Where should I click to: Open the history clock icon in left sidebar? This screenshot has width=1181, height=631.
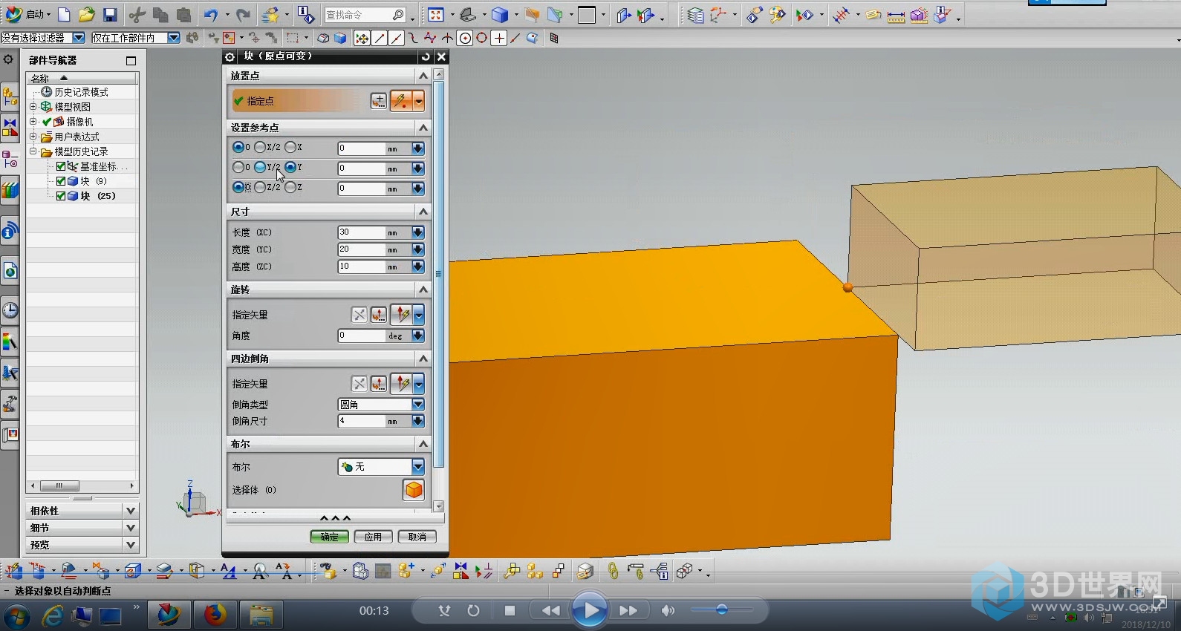pos(10,310)
